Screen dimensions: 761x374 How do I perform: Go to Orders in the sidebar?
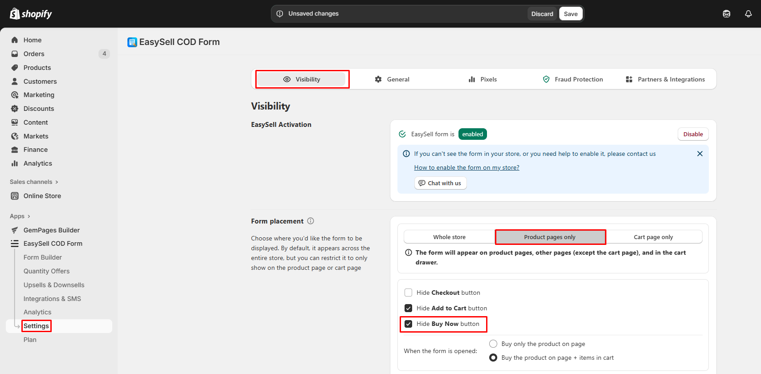point(34,54)
